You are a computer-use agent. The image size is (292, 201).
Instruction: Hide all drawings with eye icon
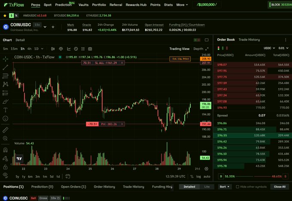click(x=6, y=175)
